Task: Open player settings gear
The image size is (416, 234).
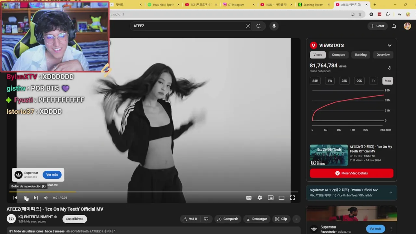Action: (260, 198)
